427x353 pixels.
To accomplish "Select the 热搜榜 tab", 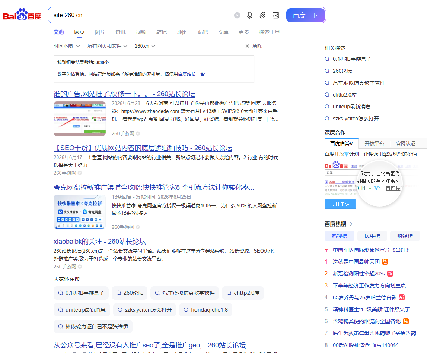I will (339, 236).
